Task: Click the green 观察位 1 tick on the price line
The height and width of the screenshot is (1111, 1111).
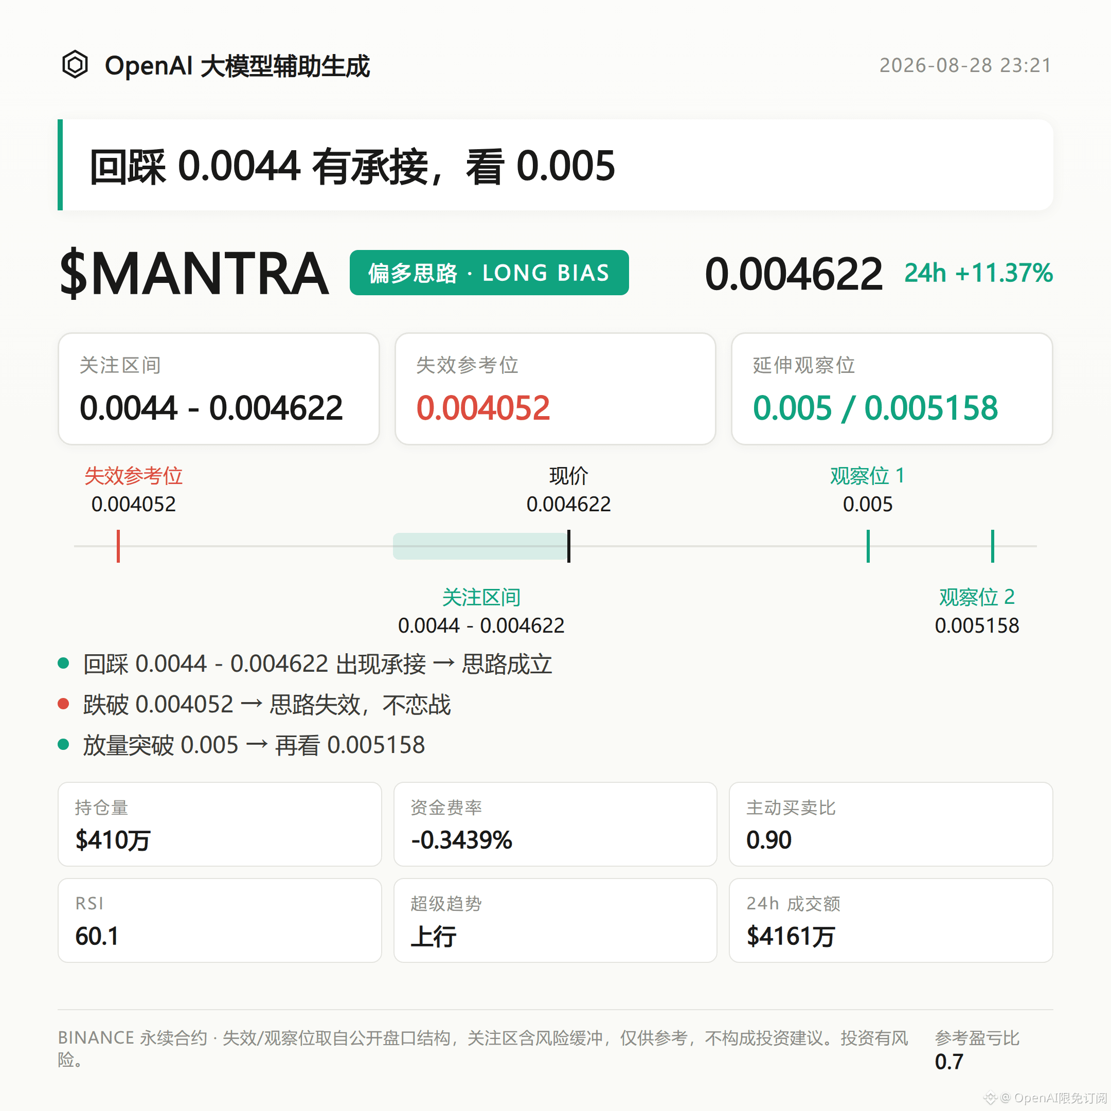Action: [868, 546]
